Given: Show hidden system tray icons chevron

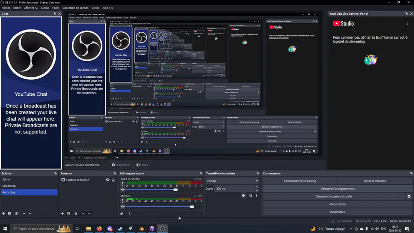Looking at the screenshot, I should tap(351, 229).
